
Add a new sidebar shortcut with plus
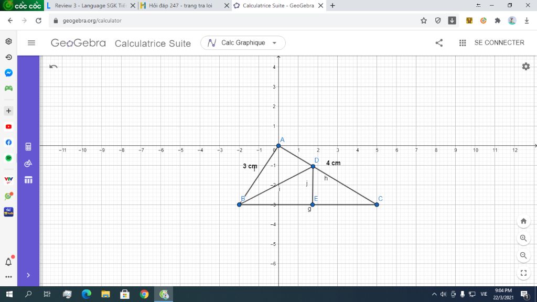click(x=8, y=111)
